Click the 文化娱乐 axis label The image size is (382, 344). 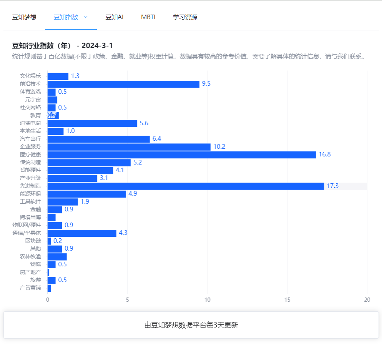[30, 76]
